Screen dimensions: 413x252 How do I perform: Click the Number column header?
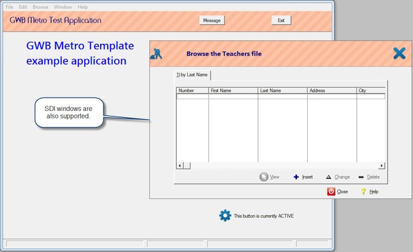pyautogui.click(x=192, y=90)
